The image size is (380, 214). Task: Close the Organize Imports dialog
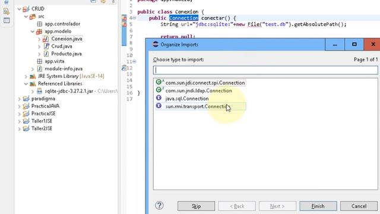(x=373, y=45)
